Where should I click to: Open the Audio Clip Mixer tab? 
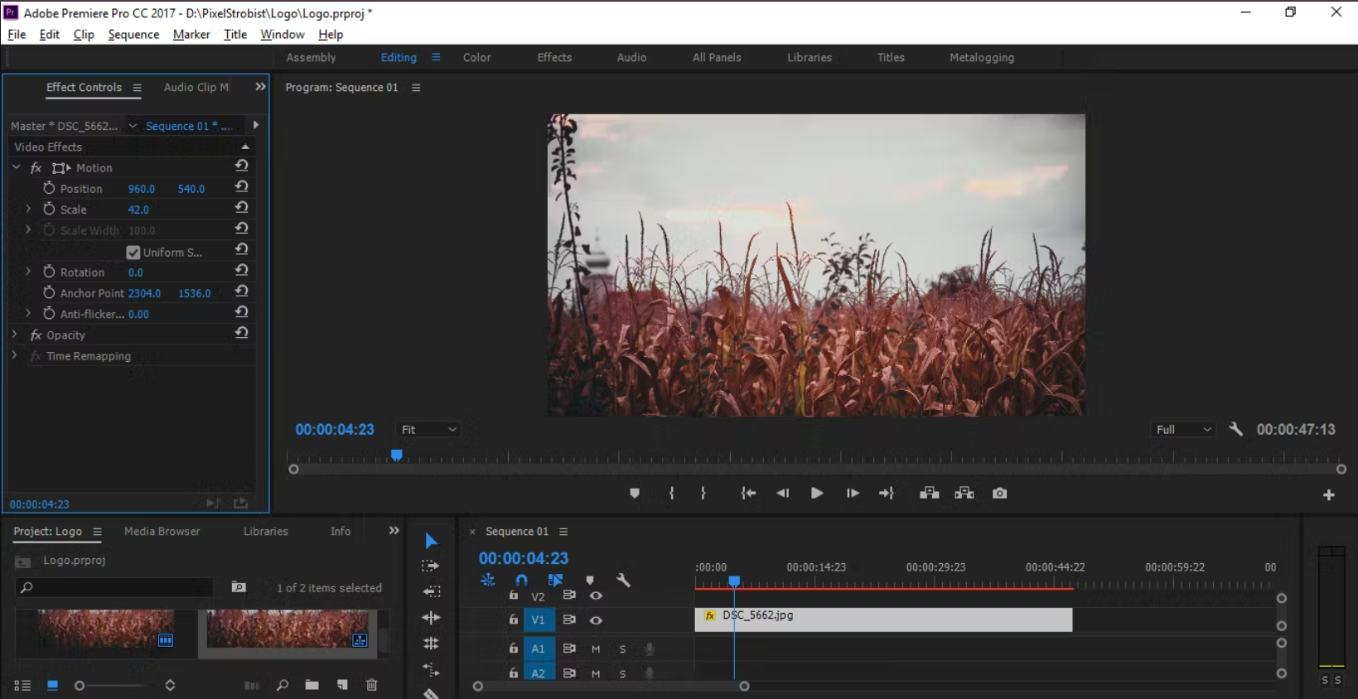196,87
